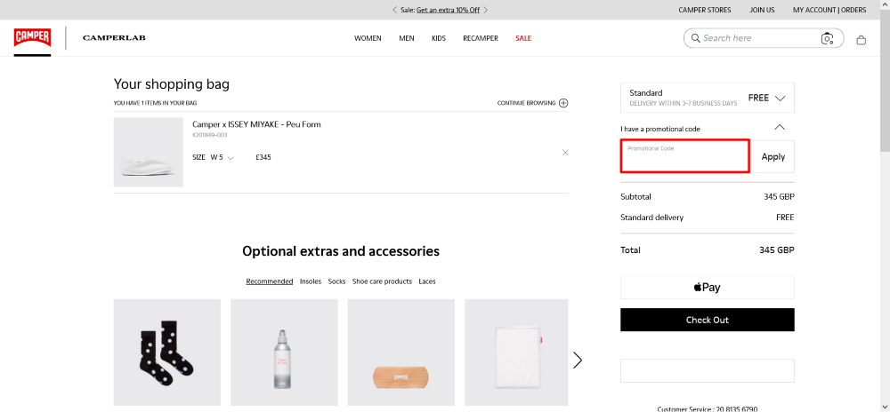Select the Laces tab
The image size is (890, 412).
427,281
